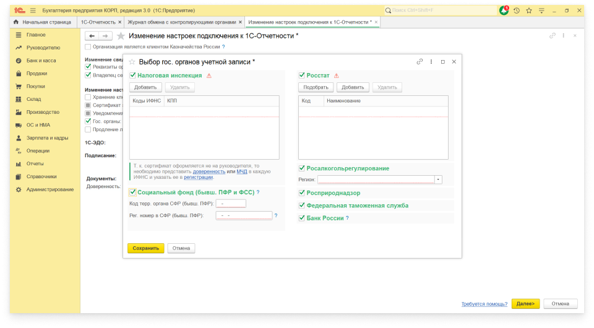Check 'Организация является клиентом Казначейства' checkbox
Screen dimensions: 594x328
tap(88, 47)
